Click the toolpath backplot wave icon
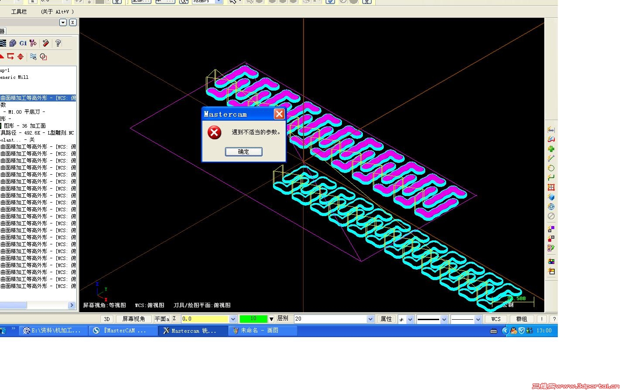Screen dimensions: 628x392 pos(3,43)
